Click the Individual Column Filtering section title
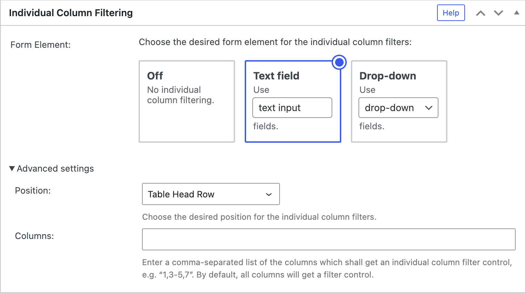 pos(71,13)
